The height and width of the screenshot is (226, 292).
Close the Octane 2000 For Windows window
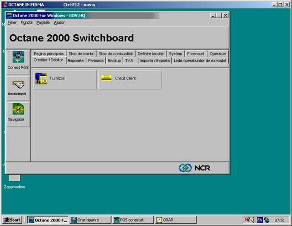click(x=226, y=15)
